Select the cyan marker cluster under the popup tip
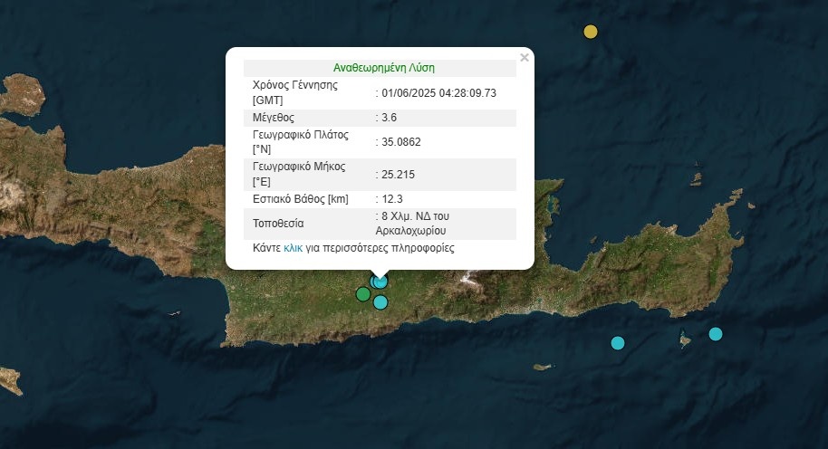 (380, 282)
